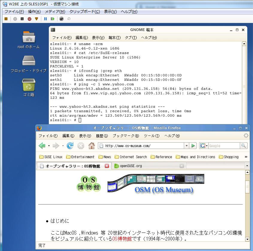Open the search engine chooser dropdown

point(207,146)
